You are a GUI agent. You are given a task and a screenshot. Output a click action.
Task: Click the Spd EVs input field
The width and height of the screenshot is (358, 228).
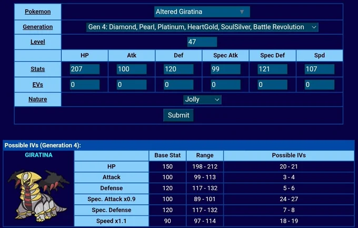click(320, 85)
